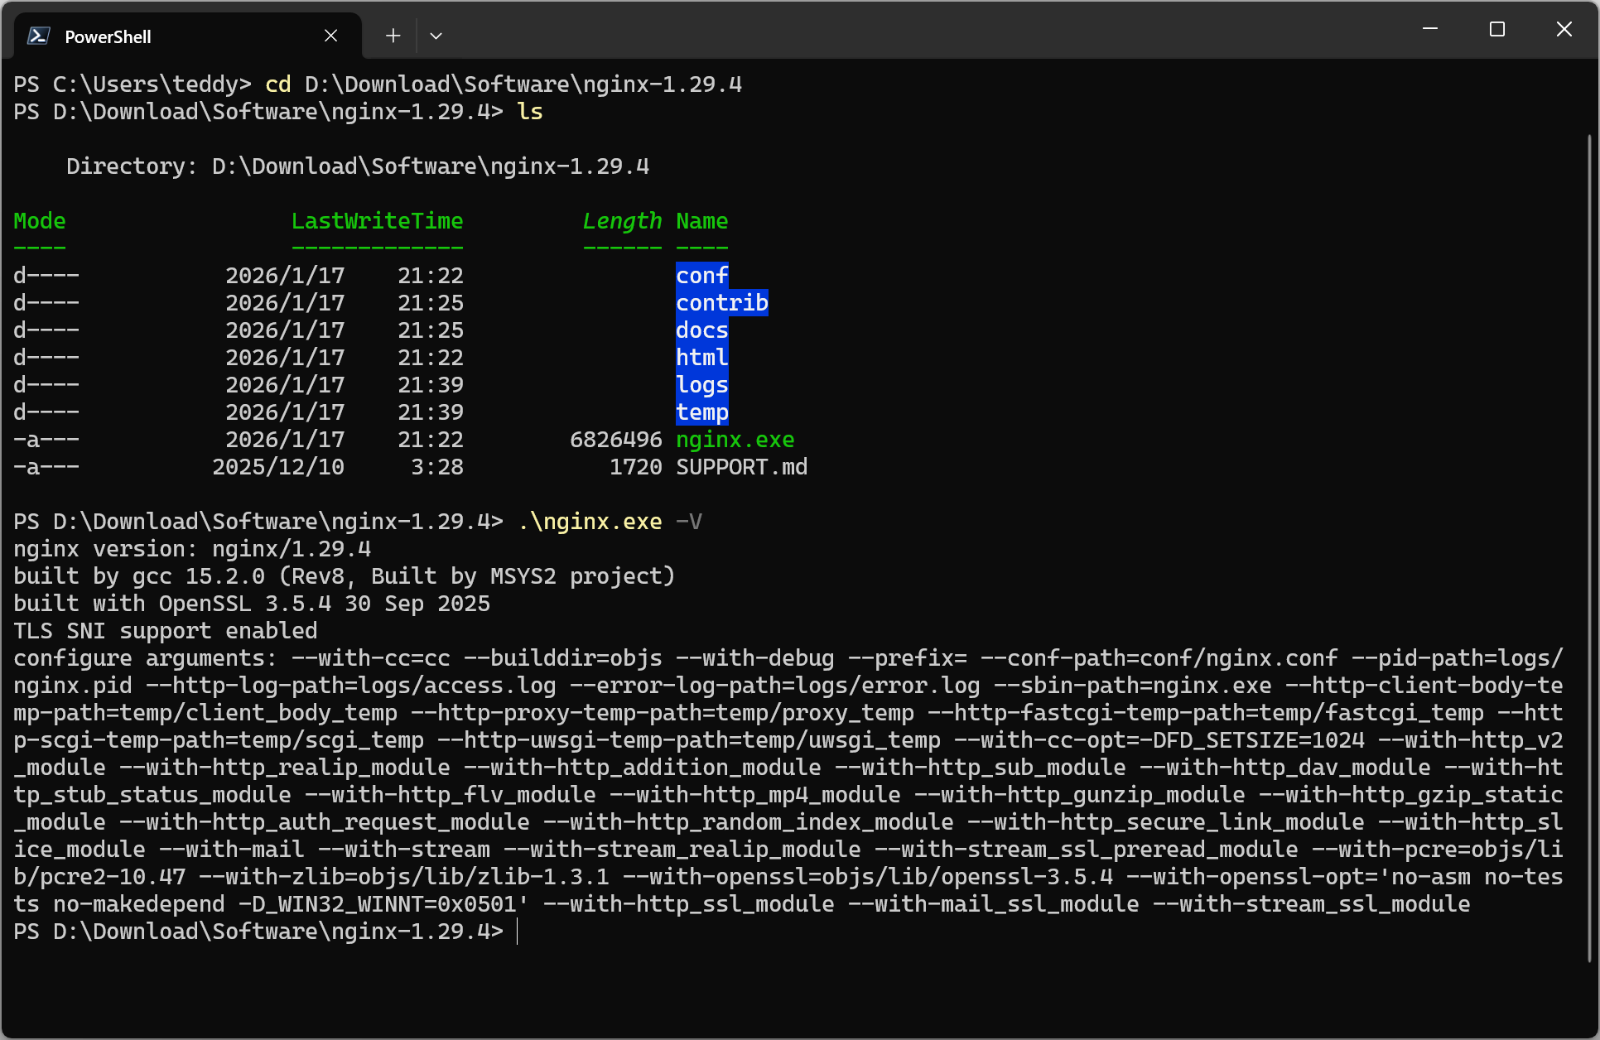The width and height of the screenshot is (1600, 1040).
Task: Minimize the terminal window
Action: point(1430,29)
